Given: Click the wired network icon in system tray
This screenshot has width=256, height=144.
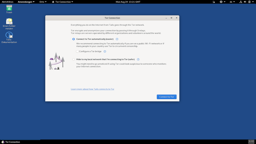Looking at the screenshot, I should coord(241,2).
